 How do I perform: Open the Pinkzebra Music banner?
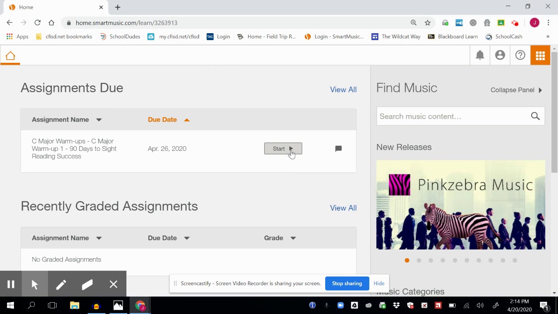point(460,205)
